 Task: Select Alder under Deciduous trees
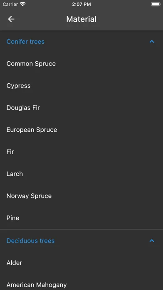point(81,262)
